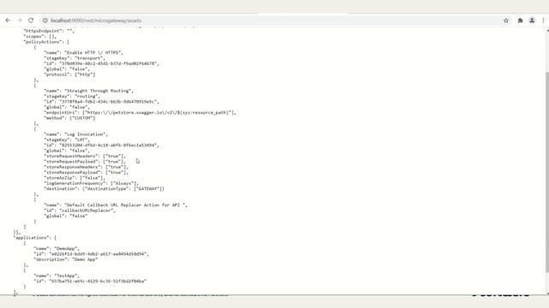Focus the address bar showing localhost:9090
Viewport: 549px width, 308px height.
click(x=273, y=21)
